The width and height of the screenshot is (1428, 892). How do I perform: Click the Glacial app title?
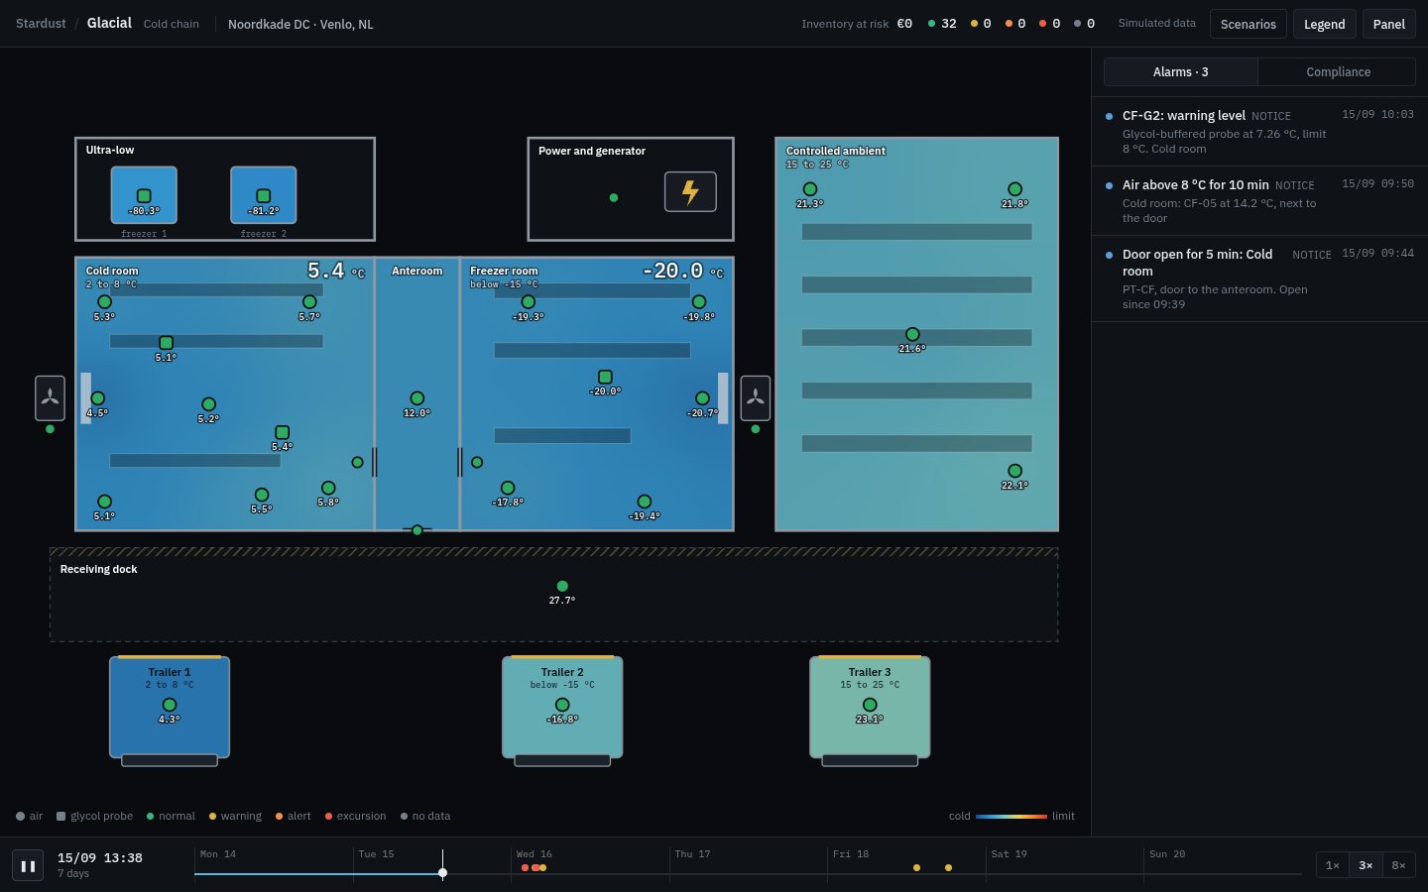(109, 23)
